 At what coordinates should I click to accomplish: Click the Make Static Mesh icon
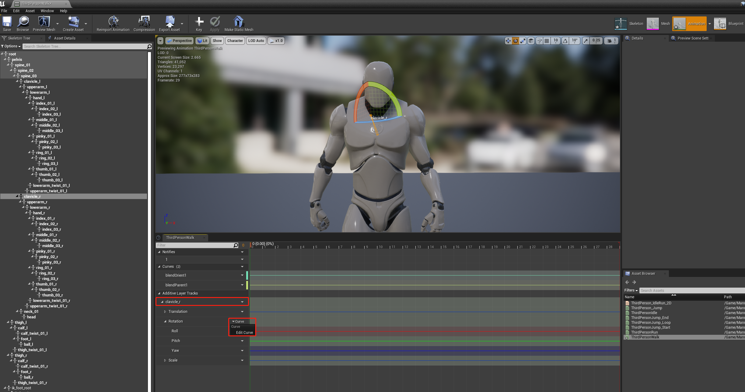pyautogui.click(x=239, y=22)
